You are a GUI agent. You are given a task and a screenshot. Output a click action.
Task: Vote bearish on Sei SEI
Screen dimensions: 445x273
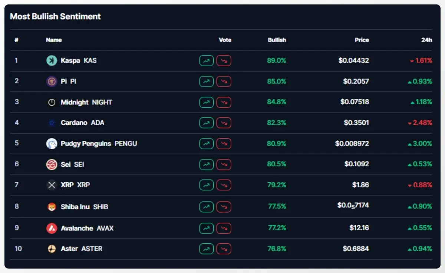point(224,164)
